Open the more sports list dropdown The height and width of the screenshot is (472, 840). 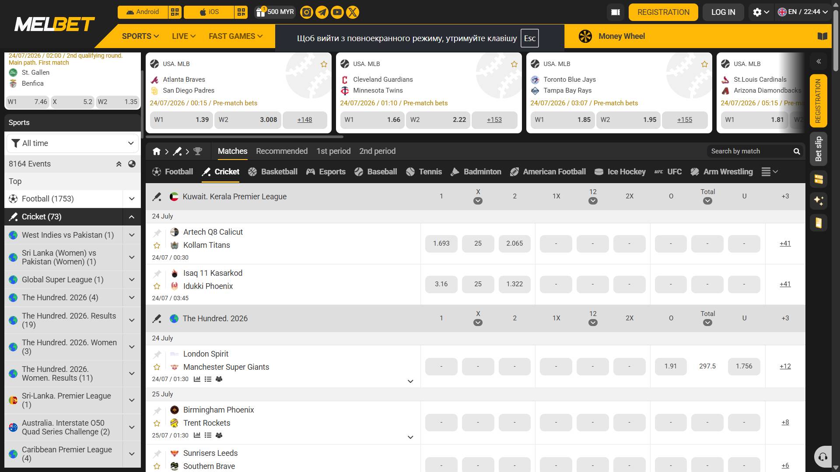[x=770, y=172]
